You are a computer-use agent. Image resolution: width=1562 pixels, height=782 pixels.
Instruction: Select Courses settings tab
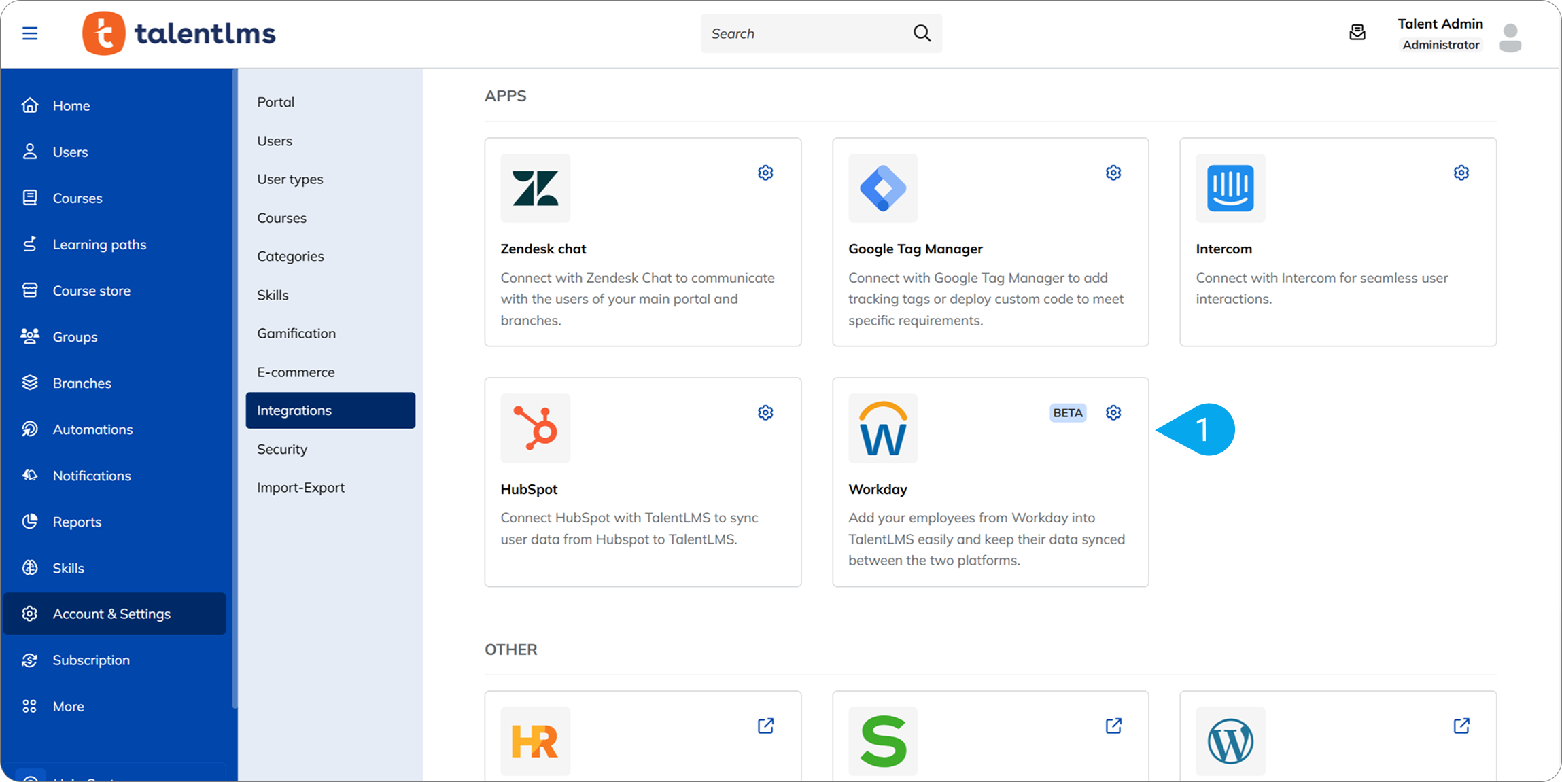pyautogui.click(x=330, y=218)
